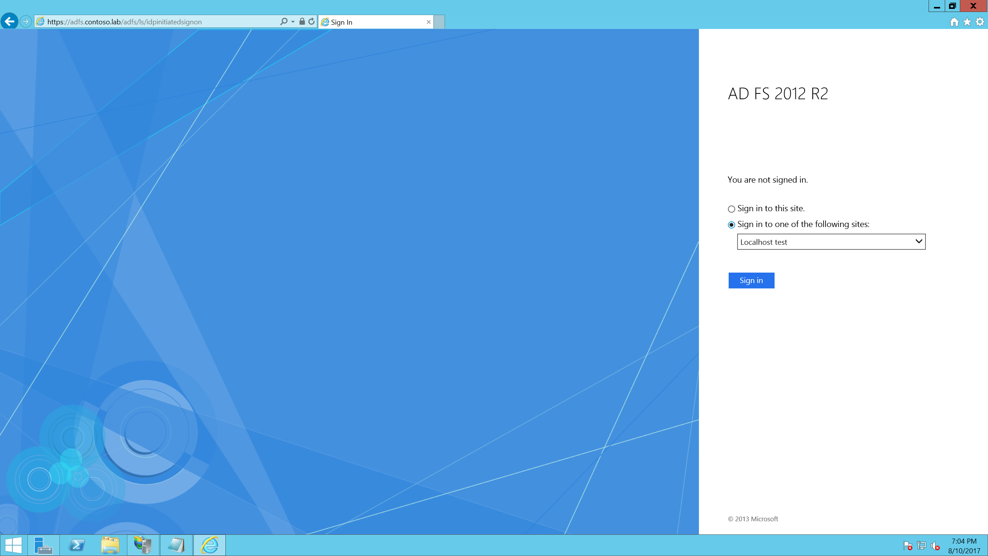Open Favorites star icon
Screen dimensions: 988x556
coord(967,22)
